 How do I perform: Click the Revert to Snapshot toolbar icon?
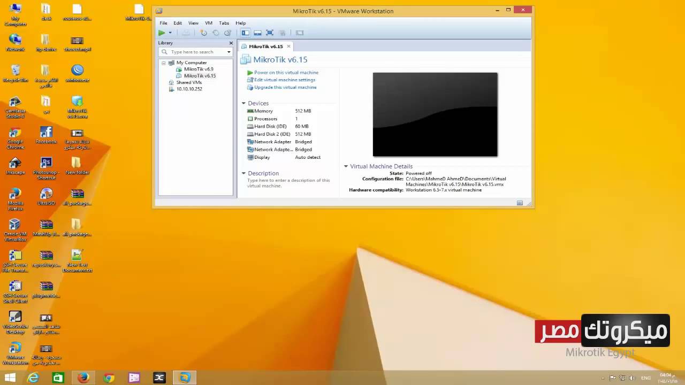coord(216,33)
